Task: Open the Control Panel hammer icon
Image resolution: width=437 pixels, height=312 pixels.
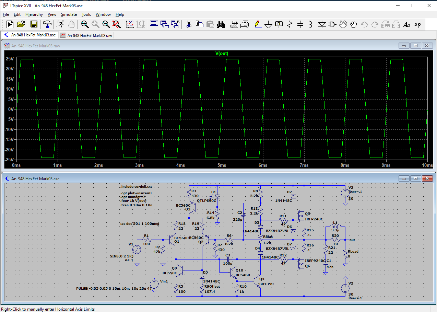Action: tap(47, 24)
